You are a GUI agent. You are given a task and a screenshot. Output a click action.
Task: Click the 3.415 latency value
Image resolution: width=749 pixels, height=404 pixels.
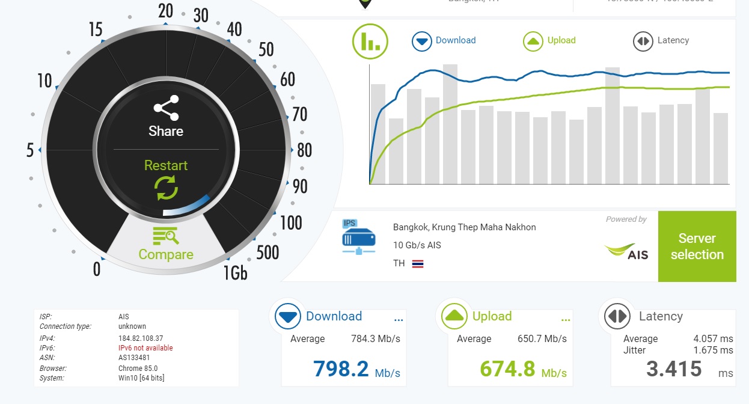tap(674, 369)
